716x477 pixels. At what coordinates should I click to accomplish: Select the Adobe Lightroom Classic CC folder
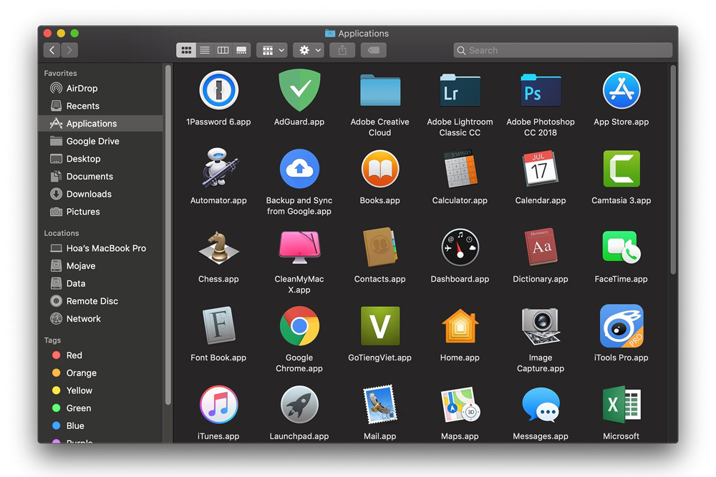(460, 90)
